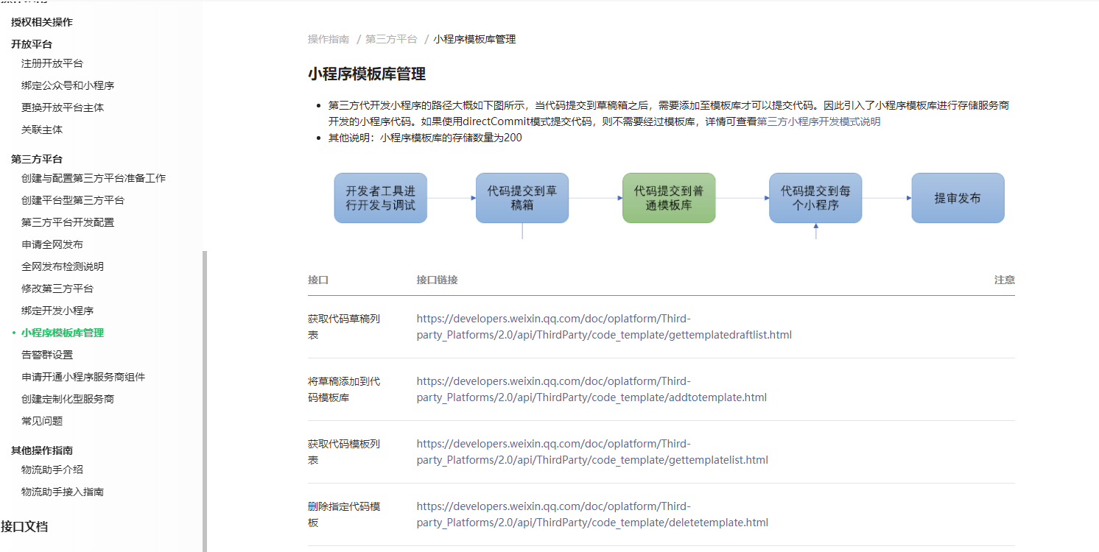Click 代码提交到每个小程序 flowchart box
Viewport: 1099px width, 552px height.
pos(815,198)
